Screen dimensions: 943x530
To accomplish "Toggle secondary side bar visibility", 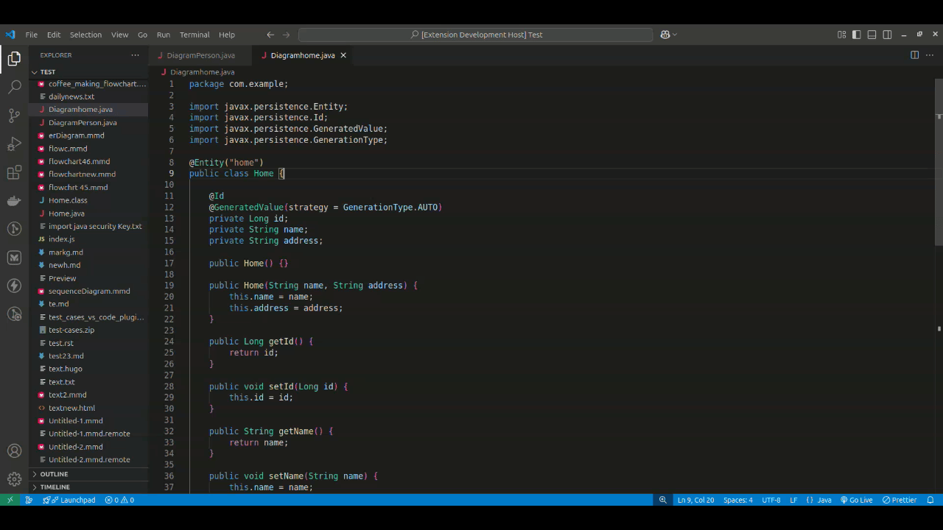I will click(x=887, y=35).
